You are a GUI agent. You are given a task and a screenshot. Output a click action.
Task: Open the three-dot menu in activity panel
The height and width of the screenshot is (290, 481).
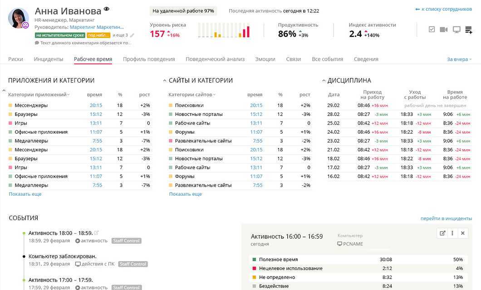pyautogui.click(x=452, y=233)
